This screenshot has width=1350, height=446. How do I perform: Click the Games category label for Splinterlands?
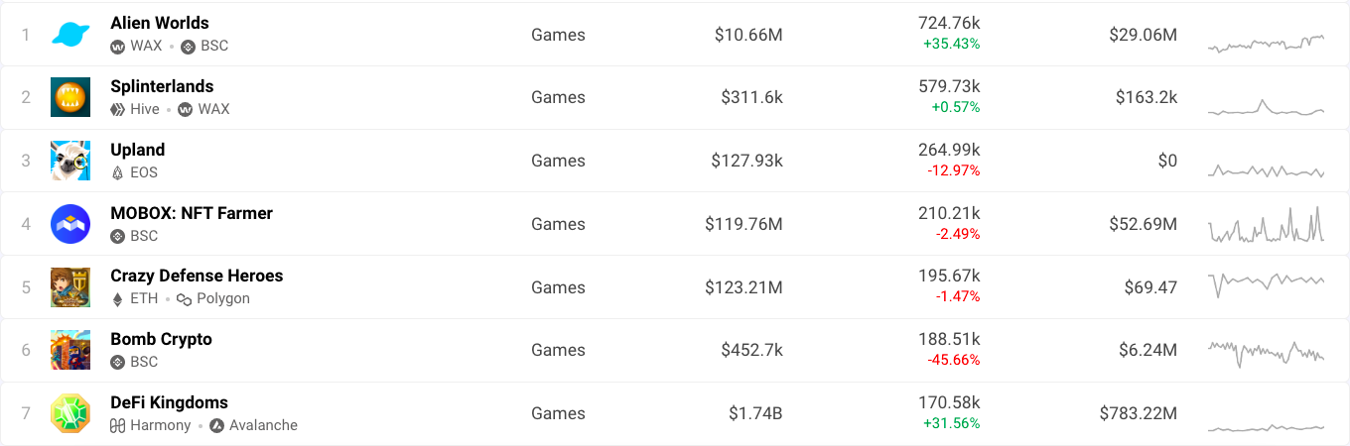558,97
